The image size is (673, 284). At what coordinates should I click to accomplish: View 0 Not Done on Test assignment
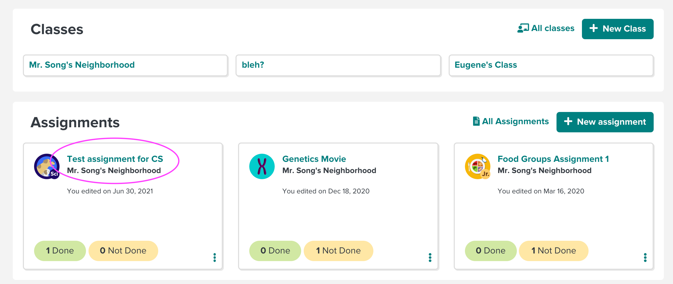click(x=123, y=250)
